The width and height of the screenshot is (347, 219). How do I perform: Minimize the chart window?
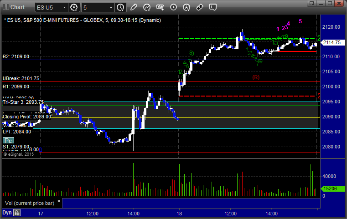tap(321, 3)
